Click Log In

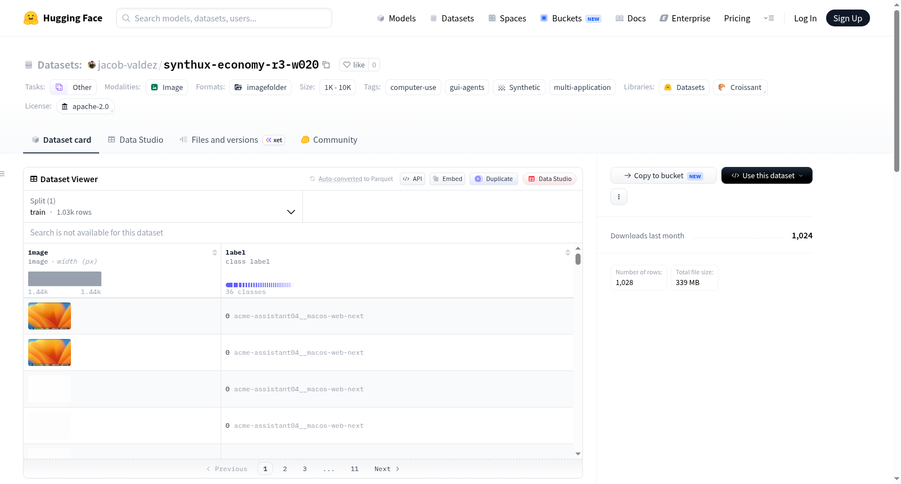point(805,19)
